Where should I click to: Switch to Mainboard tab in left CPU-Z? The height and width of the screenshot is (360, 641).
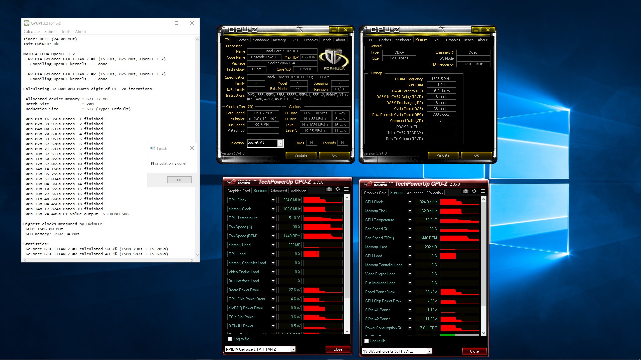pyautogui.click(x=261, y=40)
